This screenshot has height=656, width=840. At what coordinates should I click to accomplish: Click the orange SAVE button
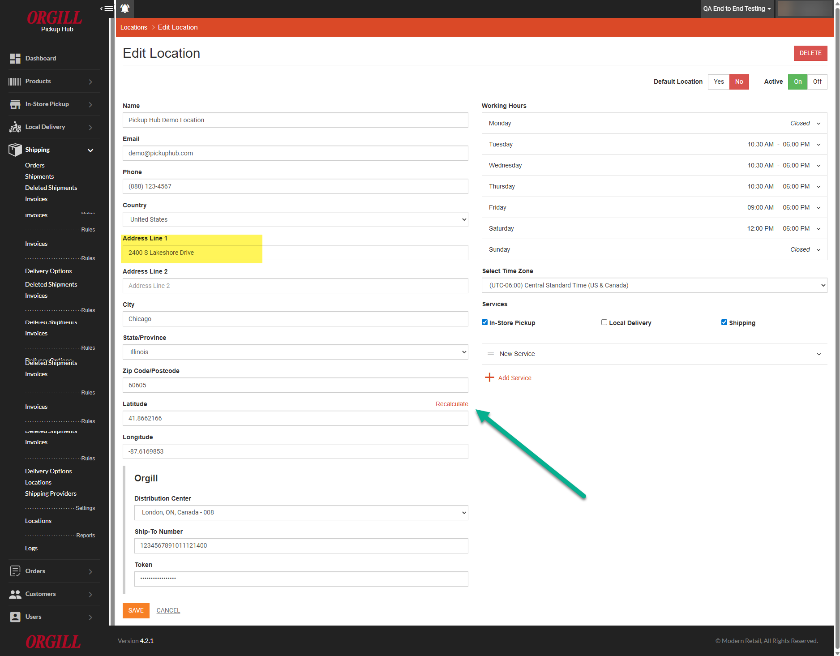coord(136,610)
